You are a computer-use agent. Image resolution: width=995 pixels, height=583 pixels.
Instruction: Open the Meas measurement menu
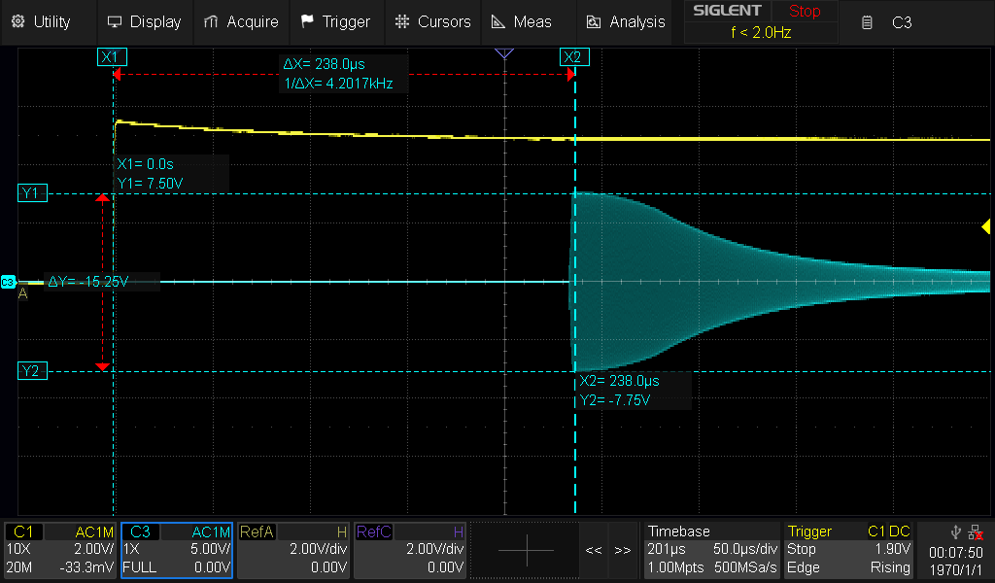(x=522, y=22)
